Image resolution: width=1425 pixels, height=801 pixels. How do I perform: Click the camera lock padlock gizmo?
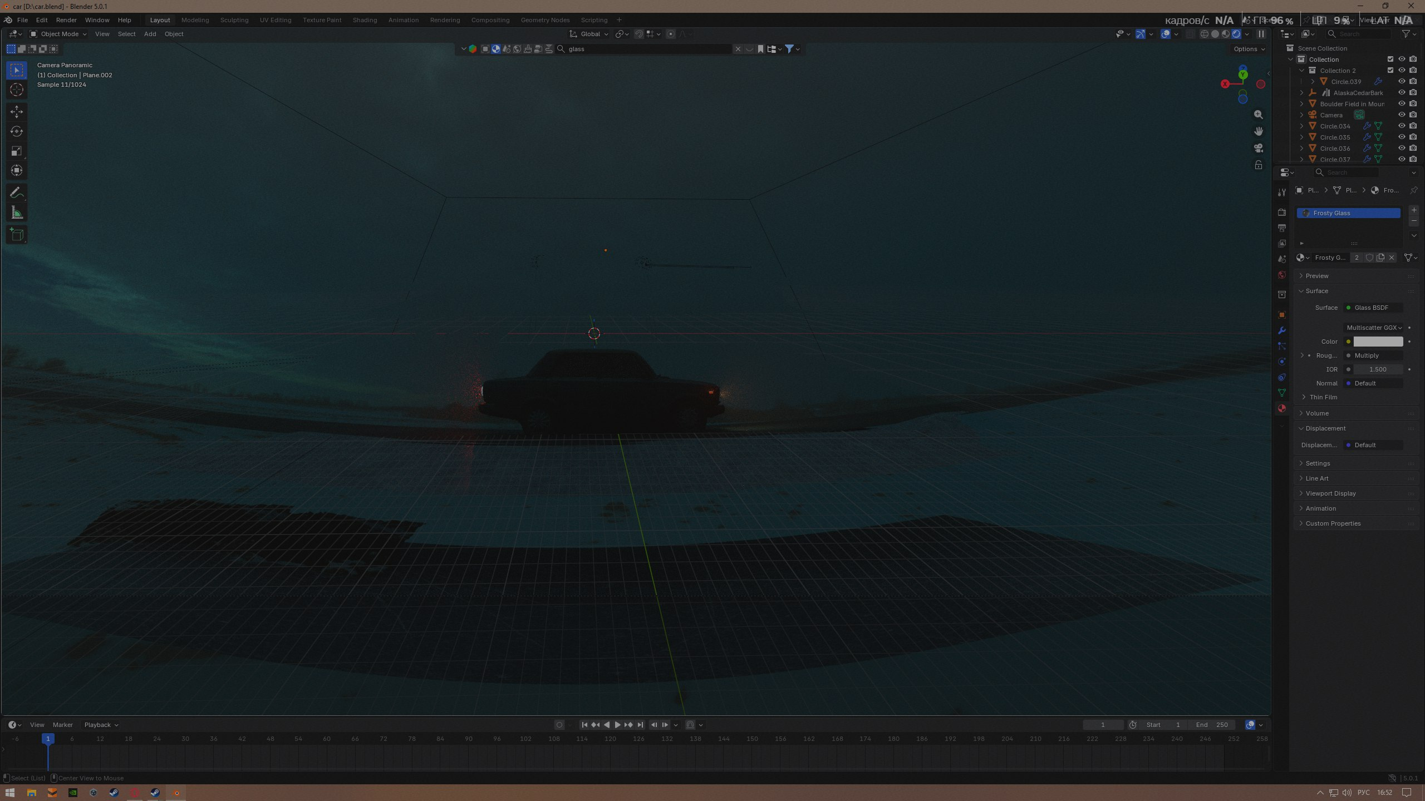coord(1258,165)
